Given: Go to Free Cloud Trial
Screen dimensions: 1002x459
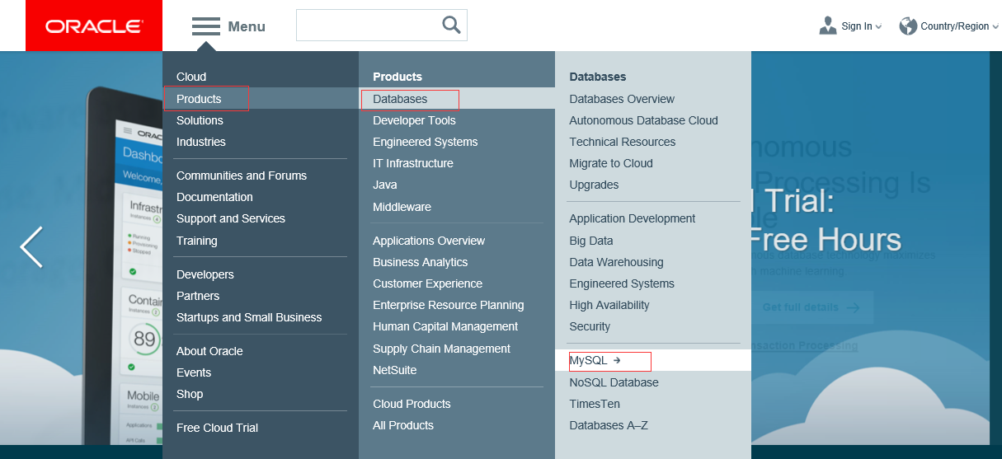Looking at the screenshot, I should click(217, 428).
